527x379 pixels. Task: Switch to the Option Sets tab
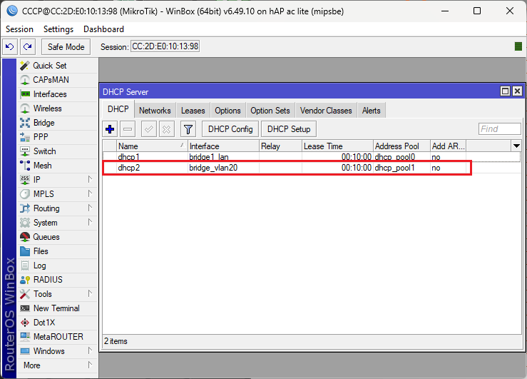270,111
